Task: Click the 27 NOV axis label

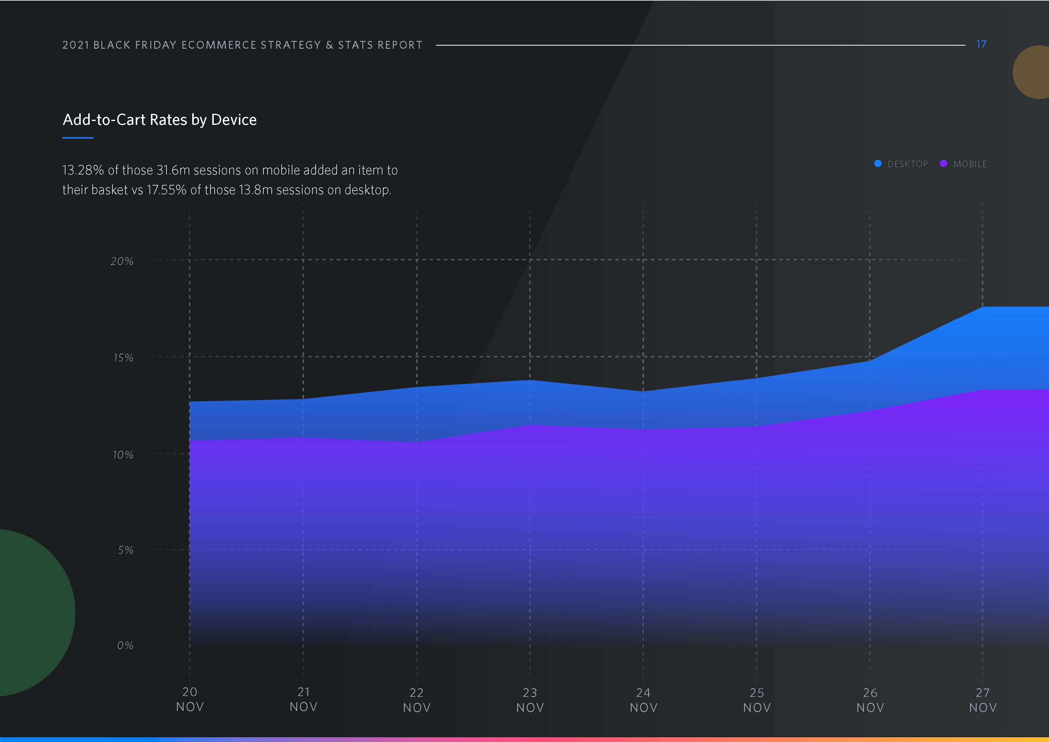Action: point(983,700)
